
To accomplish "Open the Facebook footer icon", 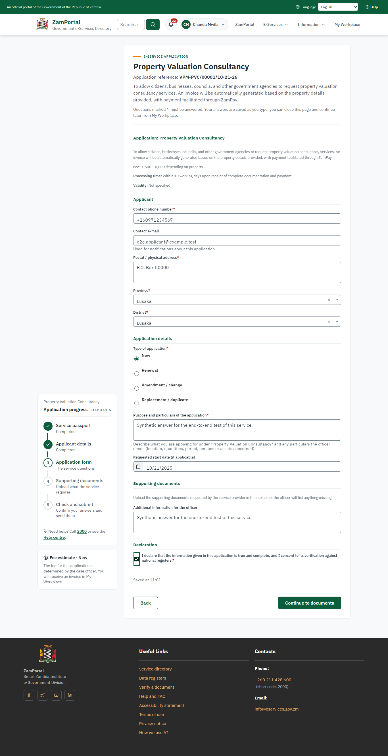I will pos(29,695).
